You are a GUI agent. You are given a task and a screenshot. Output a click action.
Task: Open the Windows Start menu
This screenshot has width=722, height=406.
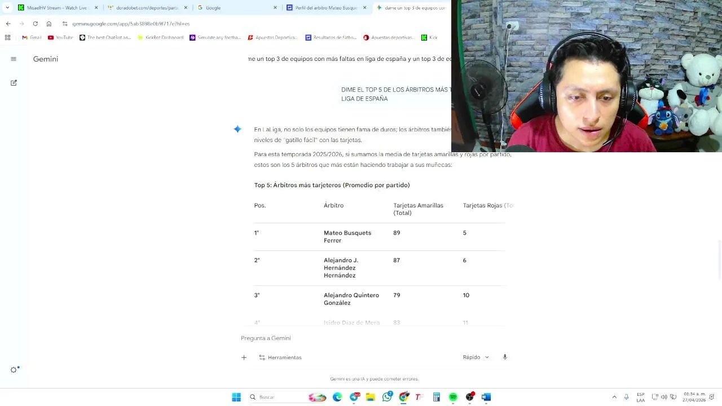[236, 397]
